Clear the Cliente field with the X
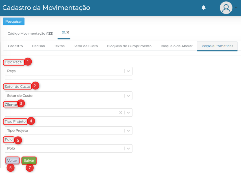 [121, 112]
